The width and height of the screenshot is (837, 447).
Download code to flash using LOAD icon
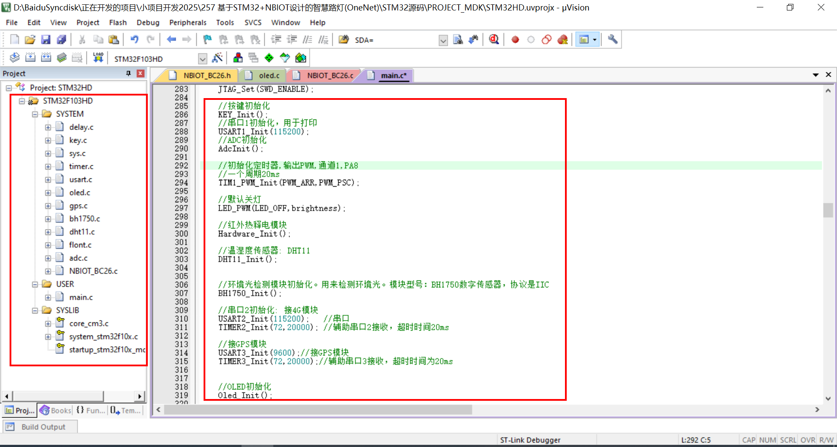coord(98,58)
